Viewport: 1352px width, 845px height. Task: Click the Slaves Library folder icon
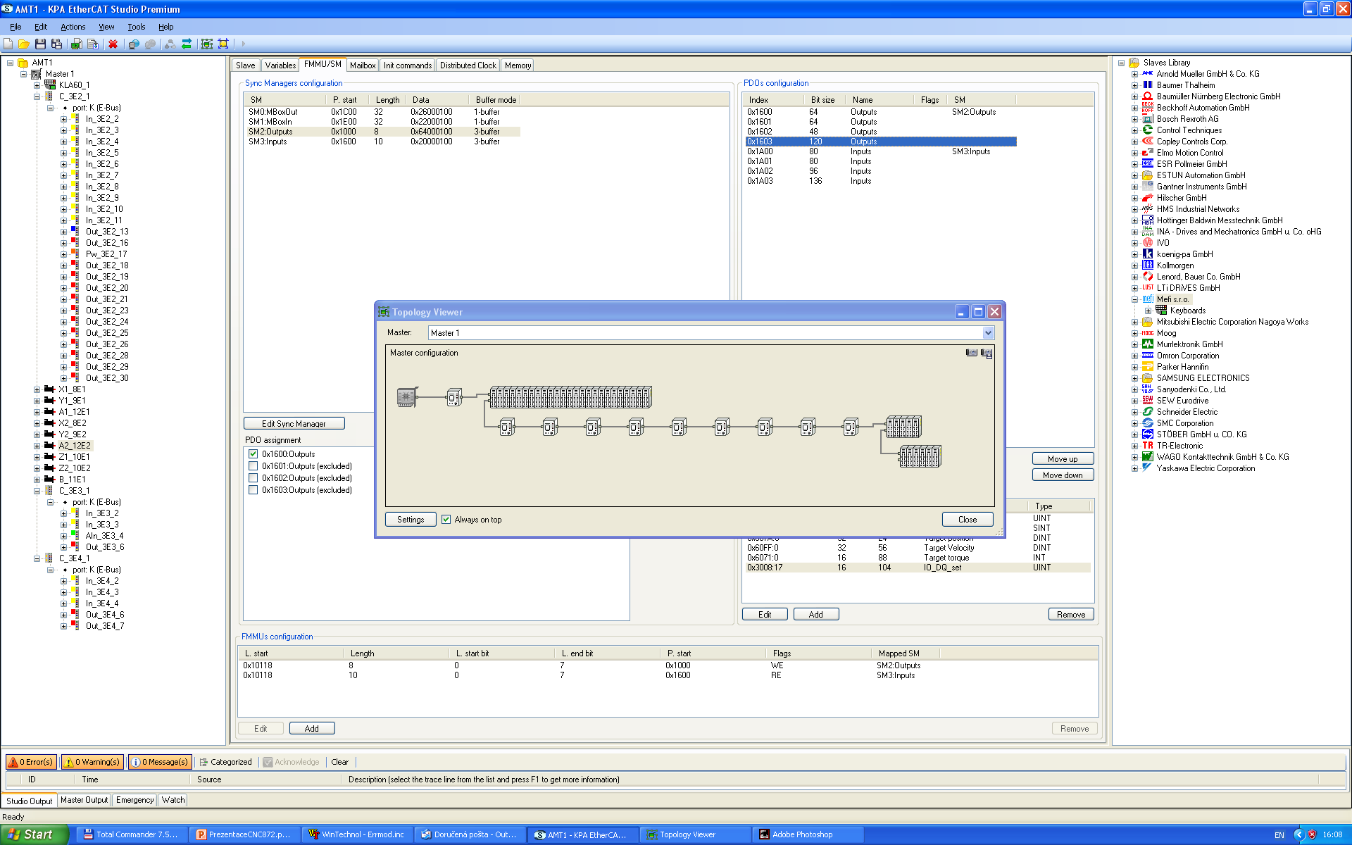click(x=1134, y=63)
